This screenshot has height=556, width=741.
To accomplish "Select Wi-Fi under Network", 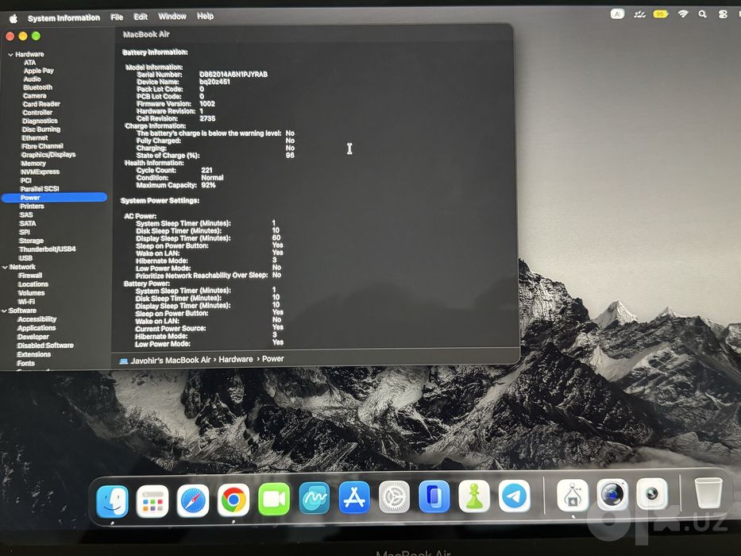I will [26, 302].
